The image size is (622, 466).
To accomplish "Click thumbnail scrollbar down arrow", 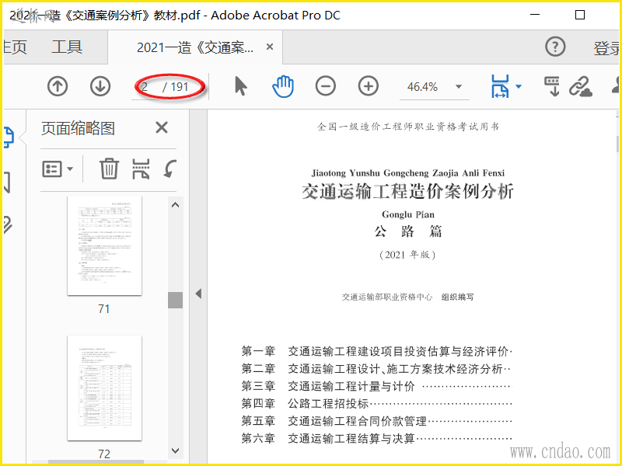I will [176, 451].
